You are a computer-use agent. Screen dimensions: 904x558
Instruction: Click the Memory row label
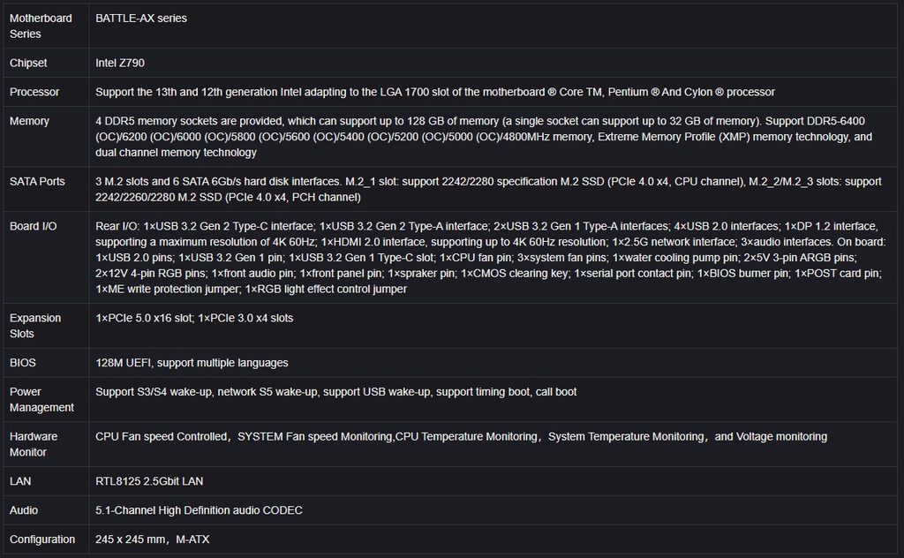click(29, 121)
